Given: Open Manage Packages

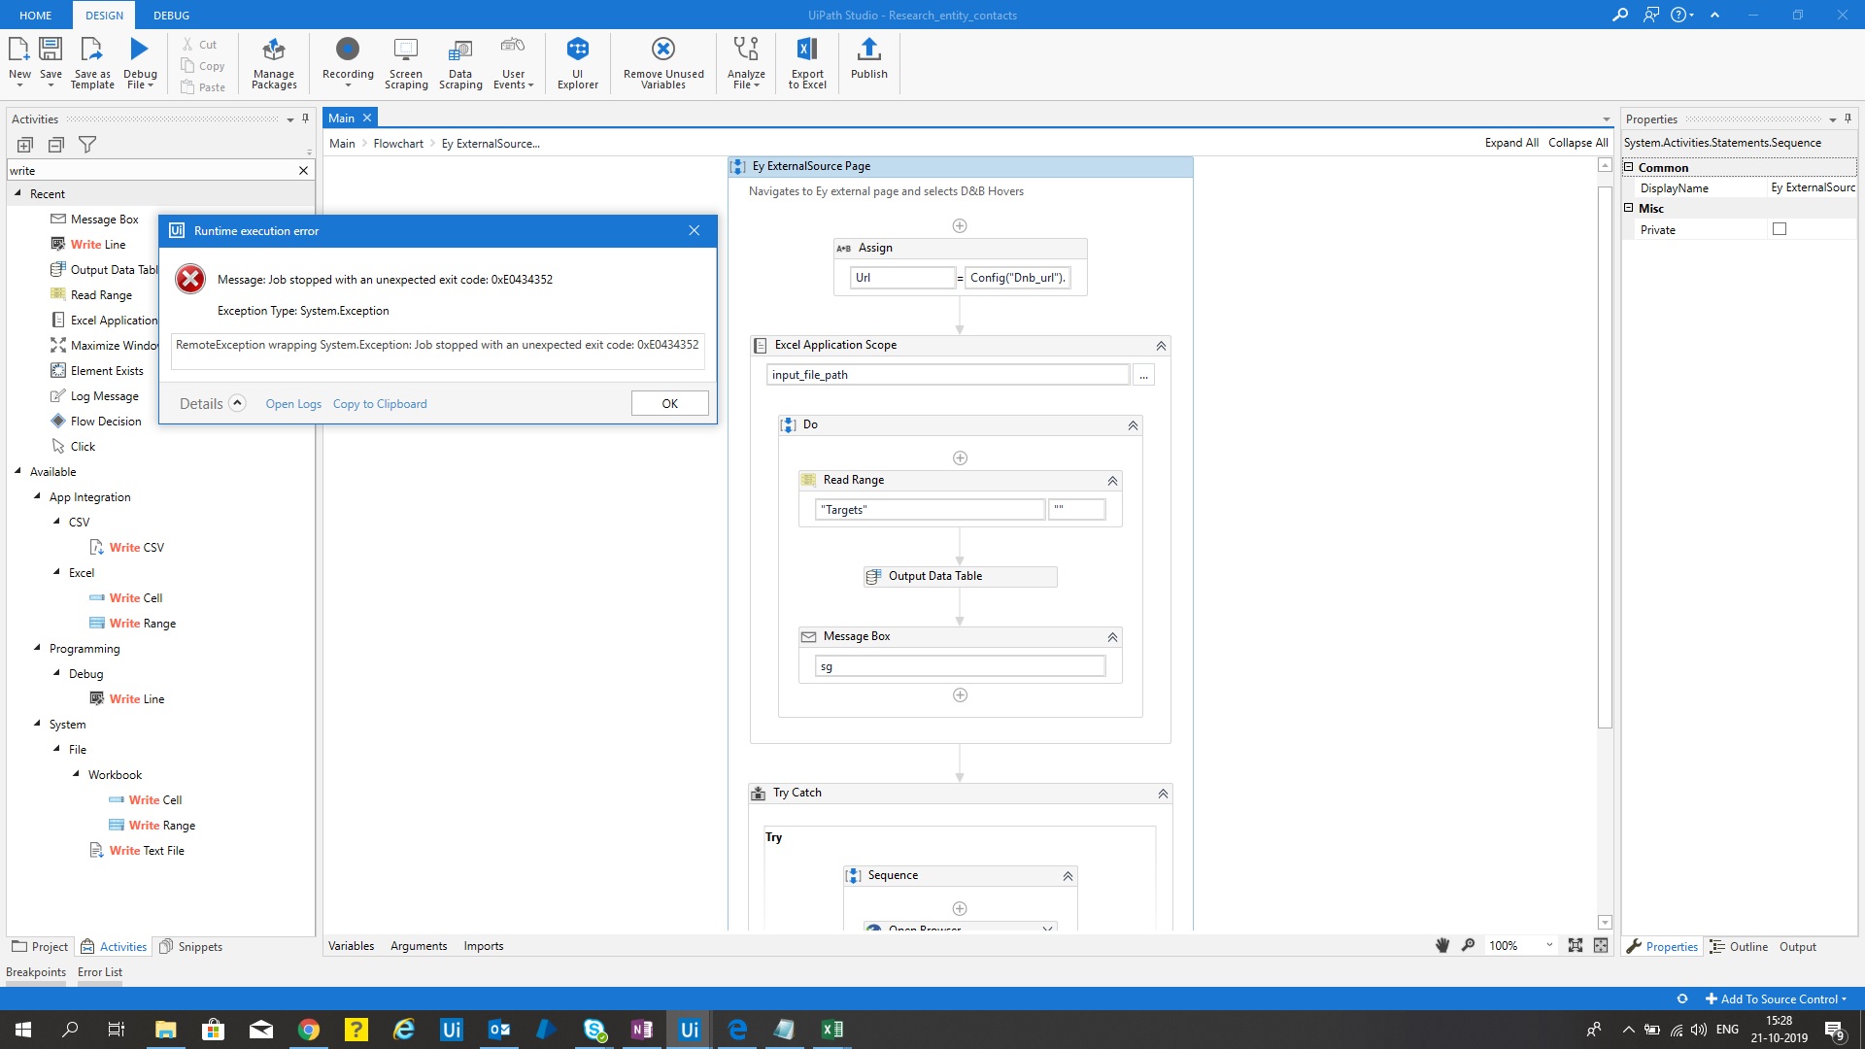Looking at the screenshot, I should [274, 63].
